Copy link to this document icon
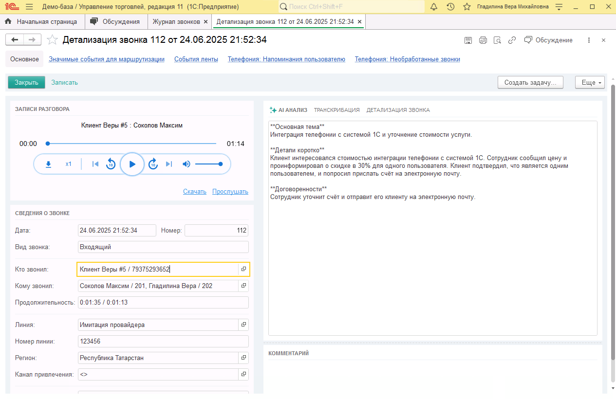The image size is (616, 399). tap(512, 40)
